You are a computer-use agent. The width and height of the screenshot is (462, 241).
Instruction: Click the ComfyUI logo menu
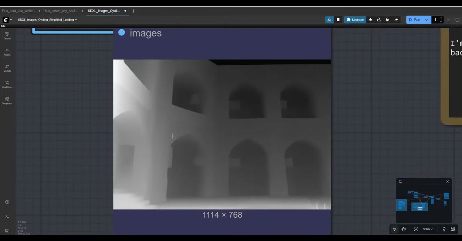5,19
